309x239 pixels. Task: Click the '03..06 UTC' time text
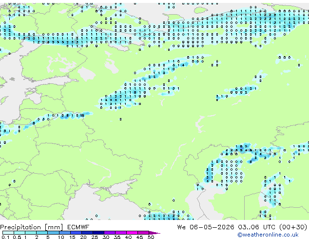pos(256,227)
